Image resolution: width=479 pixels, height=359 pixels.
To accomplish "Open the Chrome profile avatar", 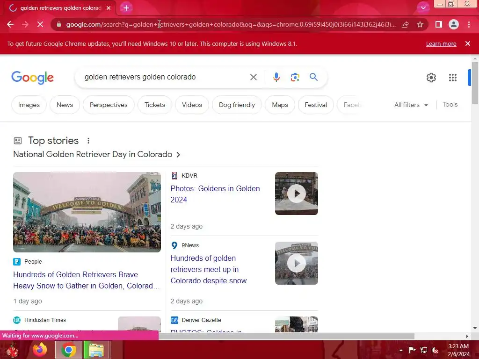I will pos(454,24).
